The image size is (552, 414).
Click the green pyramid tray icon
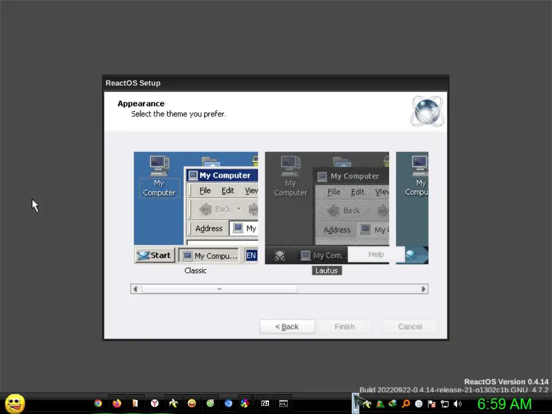[380, 404]
